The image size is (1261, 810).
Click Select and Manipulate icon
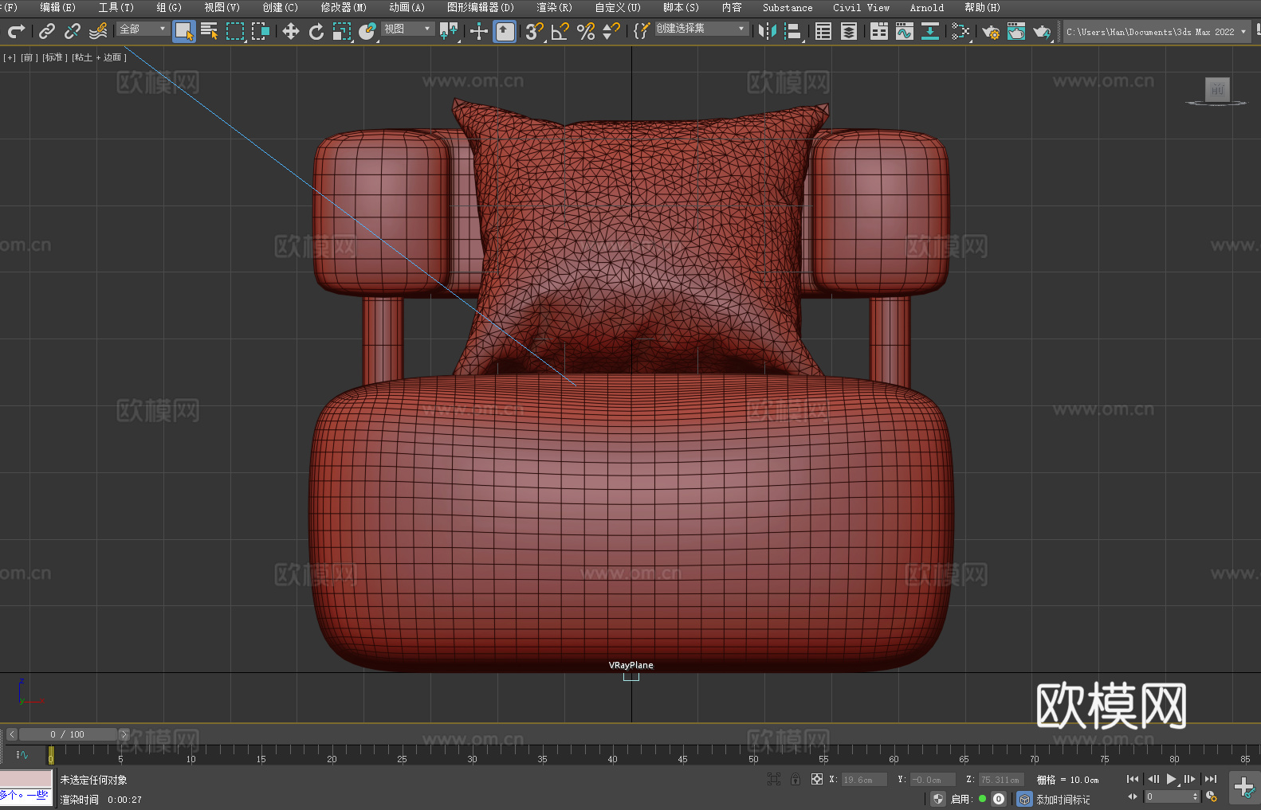(x=479, y=31)
